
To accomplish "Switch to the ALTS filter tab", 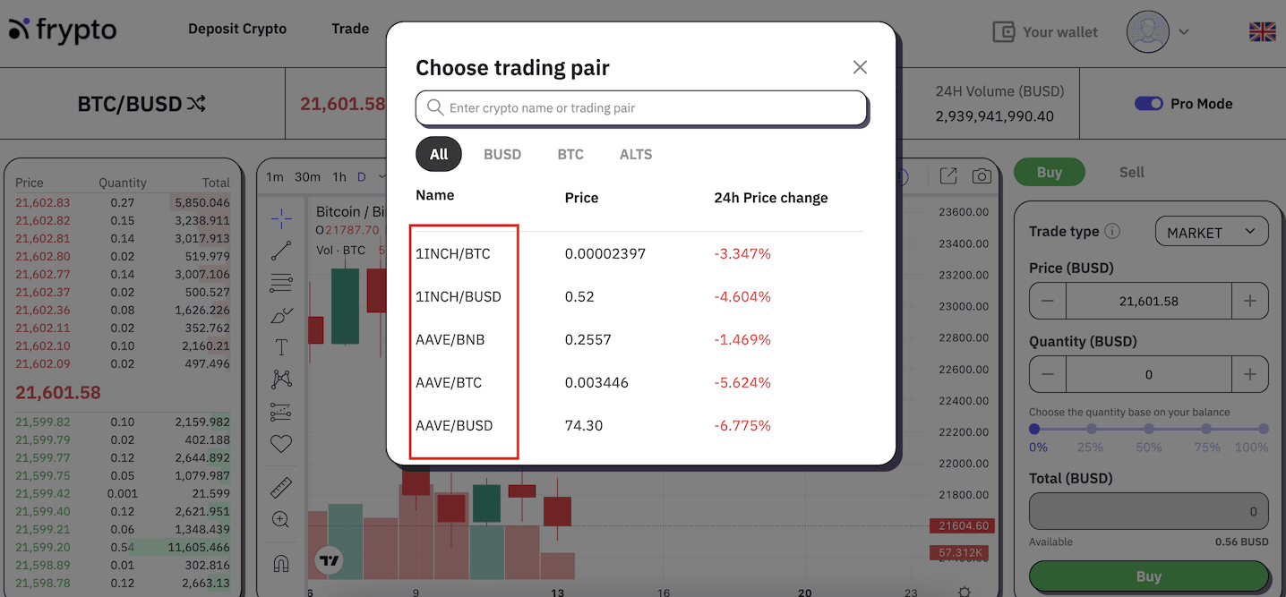I will pyautogui.click(x=636, y=154).
